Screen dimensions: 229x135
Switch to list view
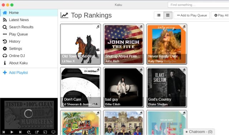159,15
